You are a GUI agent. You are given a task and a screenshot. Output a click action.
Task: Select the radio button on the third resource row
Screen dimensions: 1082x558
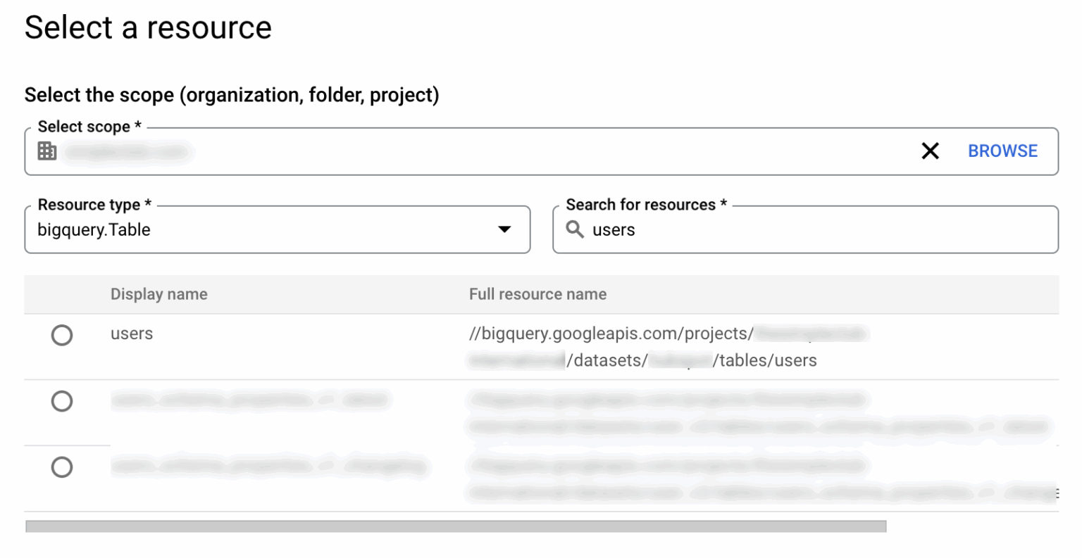pyautogui.click(x=62, y=467)
